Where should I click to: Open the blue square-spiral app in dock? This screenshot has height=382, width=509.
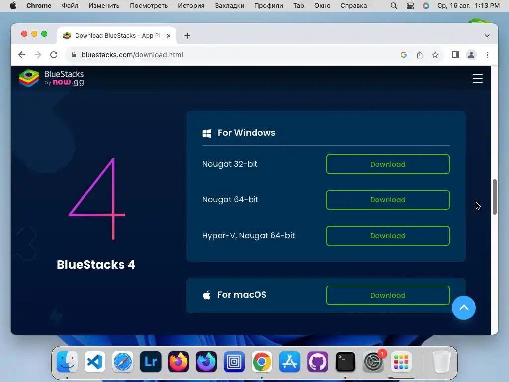click(234, 362)
